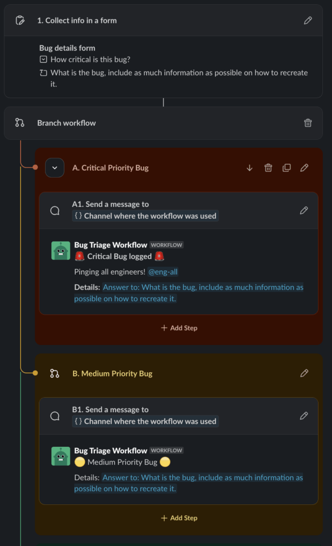Open the @eng-all mention link
The width and height of the screenshot is (332, 546).
163,272
